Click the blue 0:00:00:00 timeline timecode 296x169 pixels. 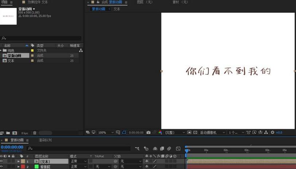point(12,147)
